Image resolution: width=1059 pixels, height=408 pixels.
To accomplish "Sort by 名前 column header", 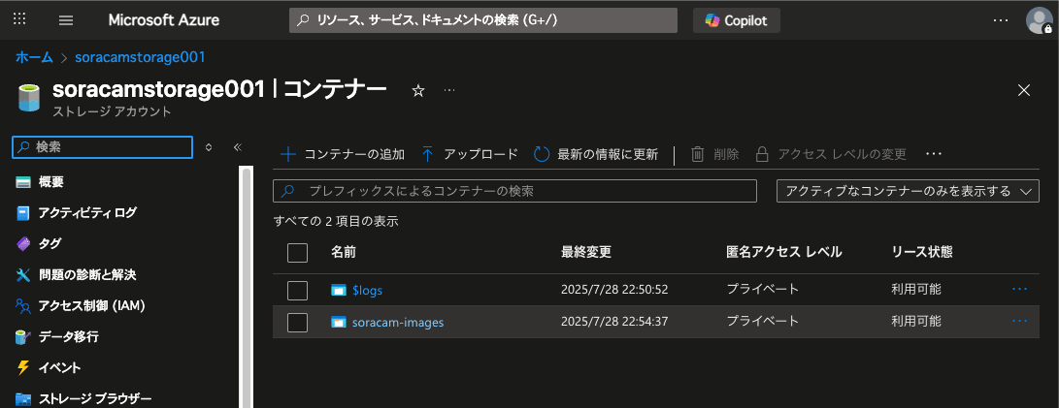I will coord(343,252).
